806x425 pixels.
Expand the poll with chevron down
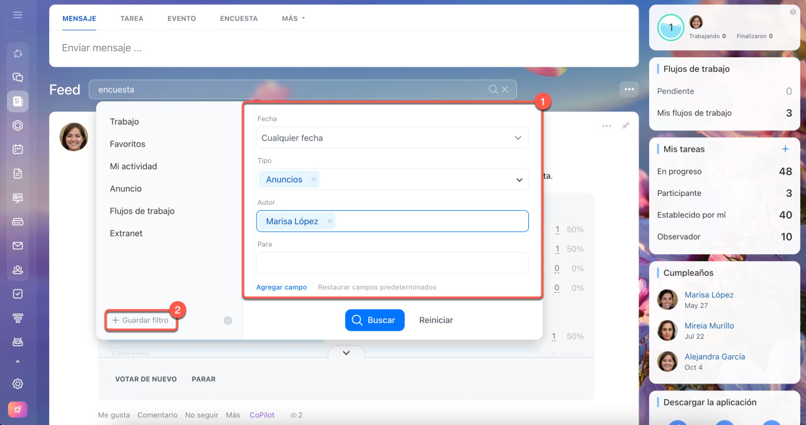point(346,353)
